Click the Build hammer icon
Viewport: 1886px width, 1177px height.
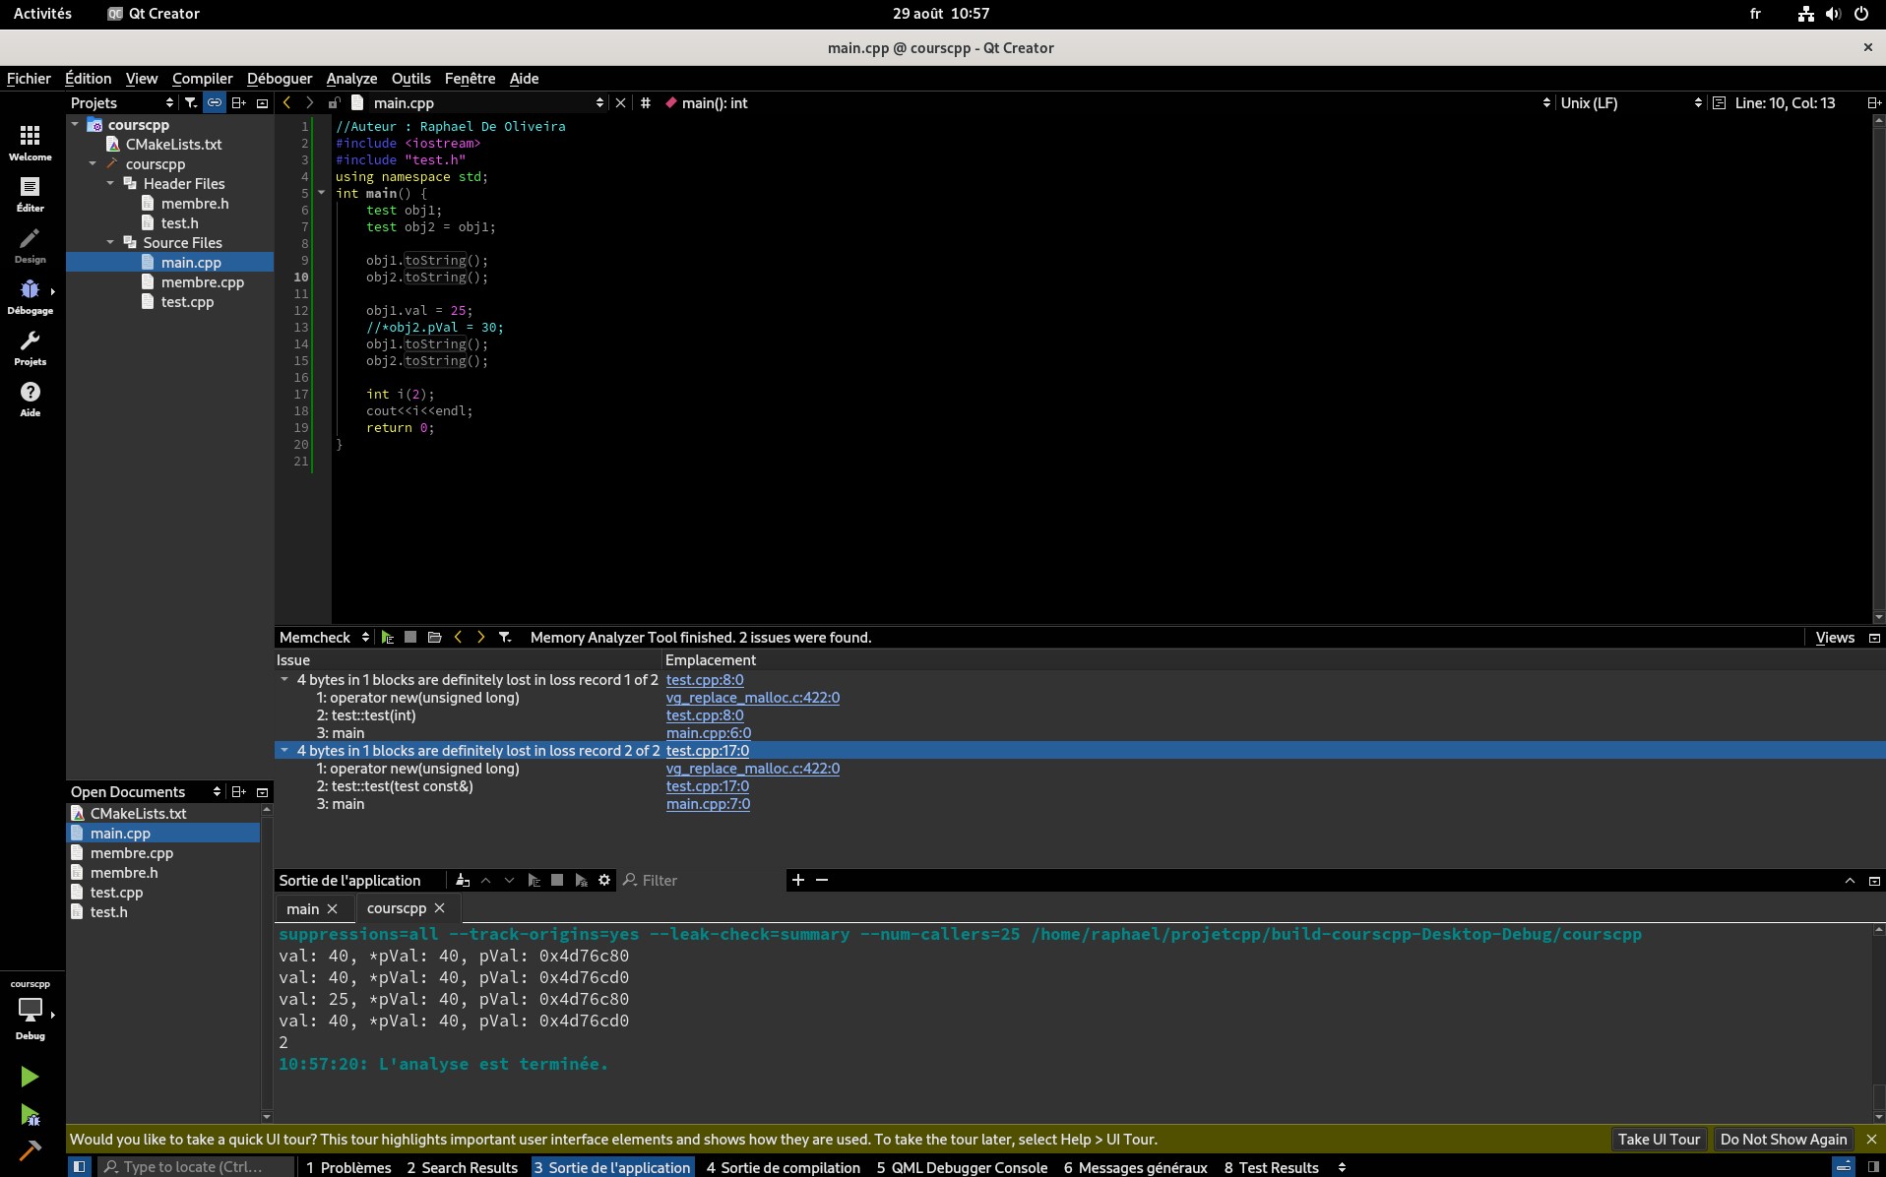point(30,1149)
